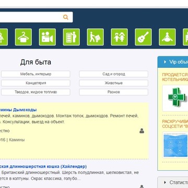Open the Камины Дымоходы listing title

click(x=18, y=110)
